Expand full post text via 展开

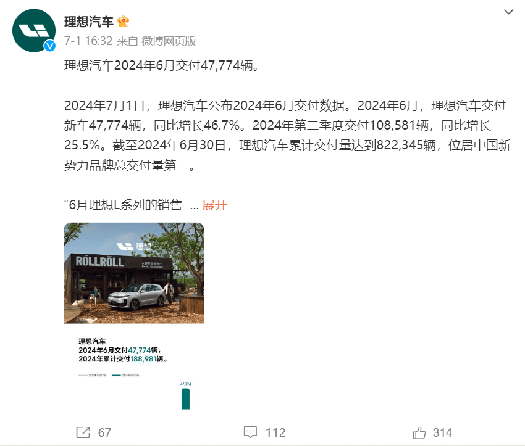(x=214, y=205)
